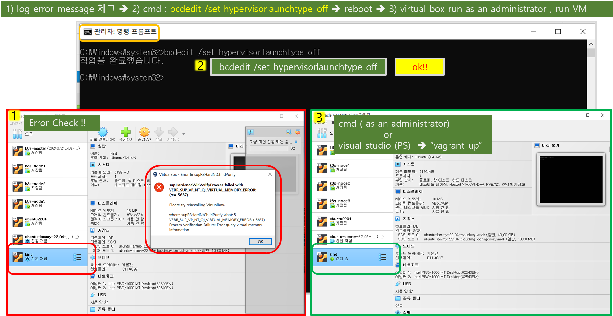The image size is (613, 316).
Task: Select k8s-node1 VM in the error-check window
Action: coord(48,168)
